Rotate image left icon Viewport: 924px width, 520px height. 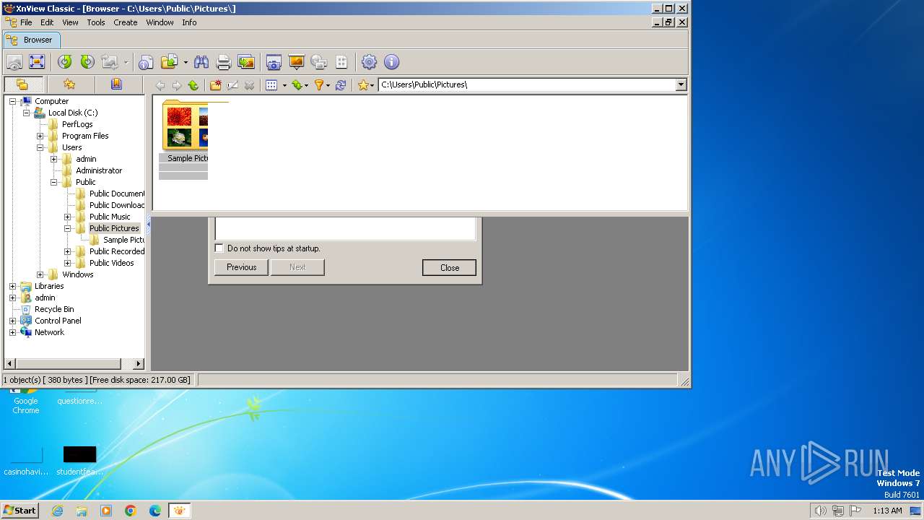65,62
